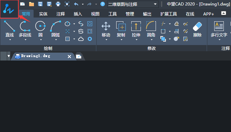
Task: Expand the 直线 tool dropdown arrow
Action: [x=10, y=40]
